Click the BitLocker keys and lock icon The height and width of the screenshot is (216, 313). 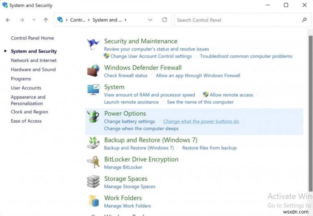click(x=93, y=162)
